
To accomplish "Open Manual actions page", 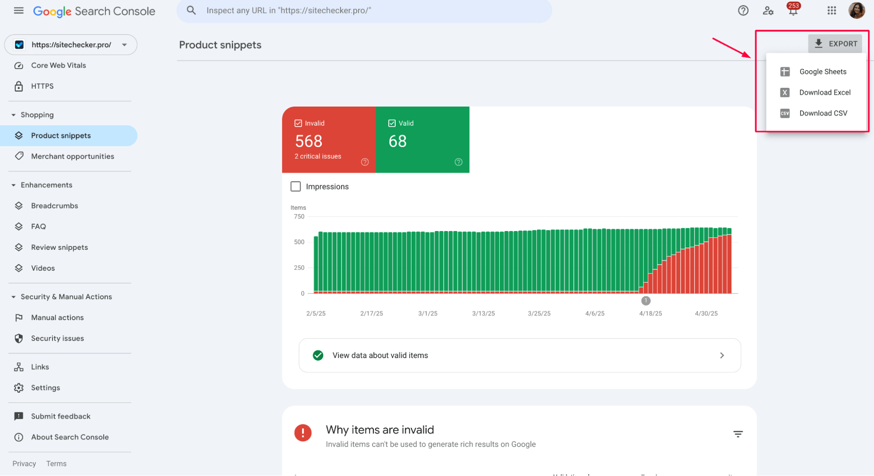I will (x=69, y=318).
